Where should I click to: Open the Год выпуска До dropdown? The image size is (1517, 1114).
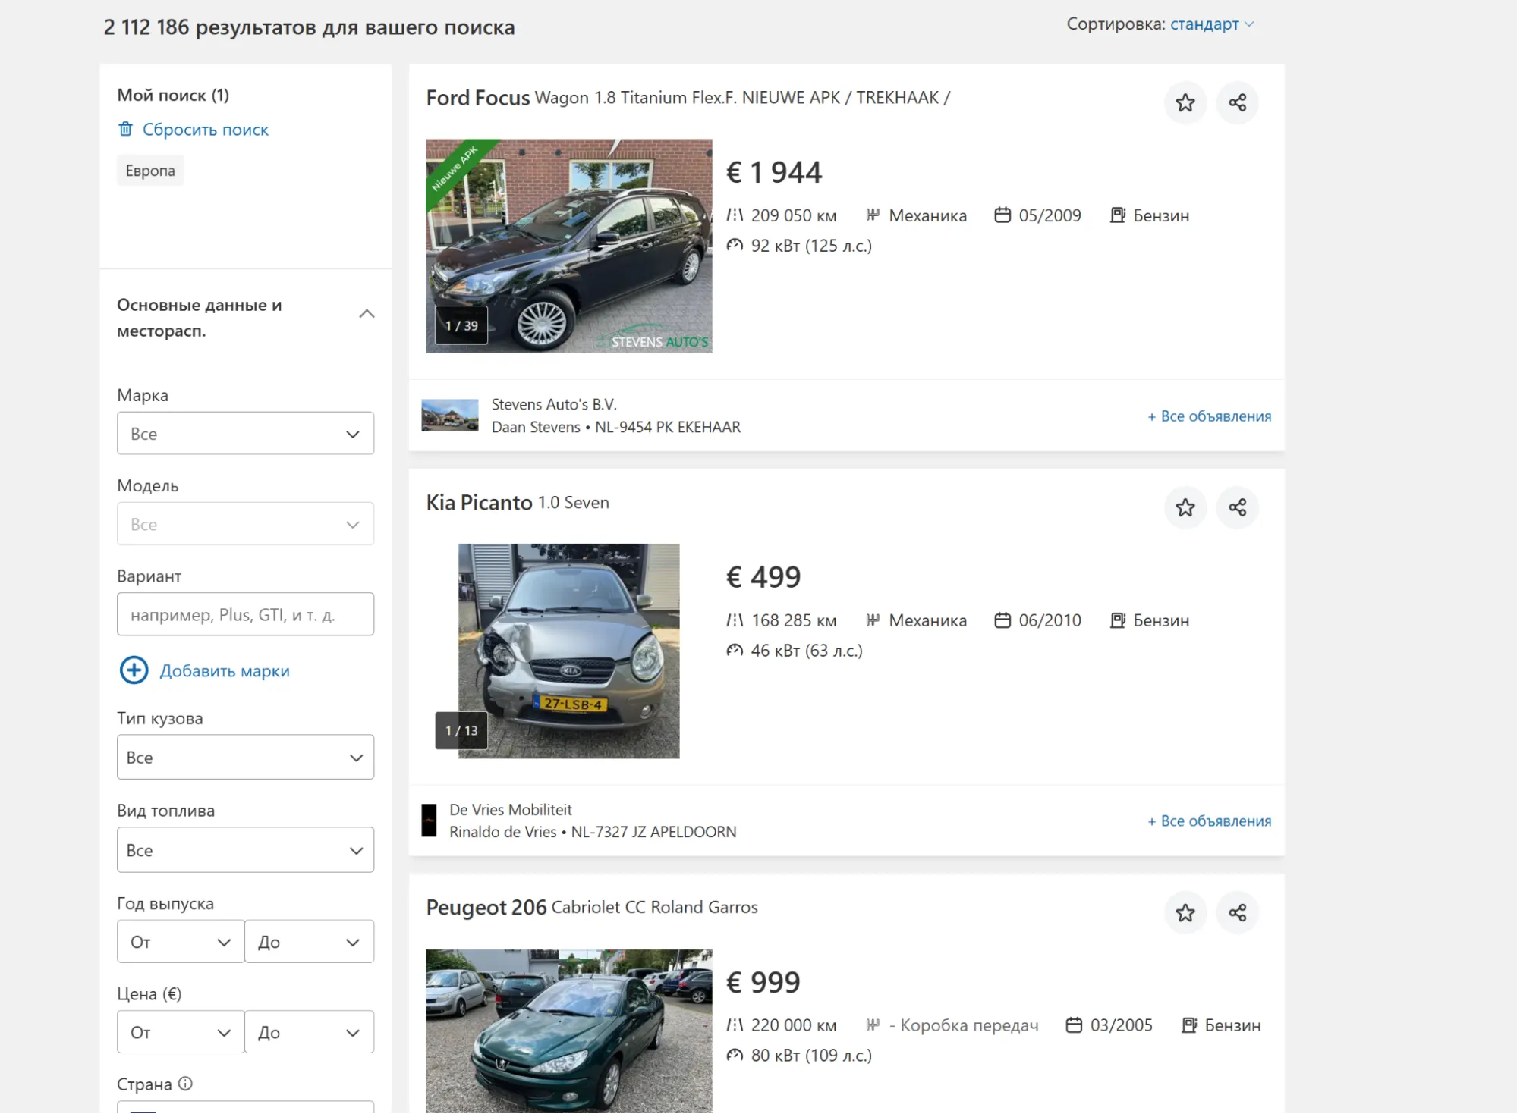(x=310, y=942)
